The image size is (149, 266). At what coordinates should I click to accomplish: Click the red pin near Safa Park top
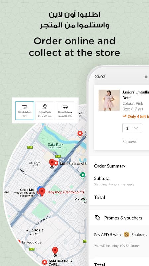(x=80, y=134)
